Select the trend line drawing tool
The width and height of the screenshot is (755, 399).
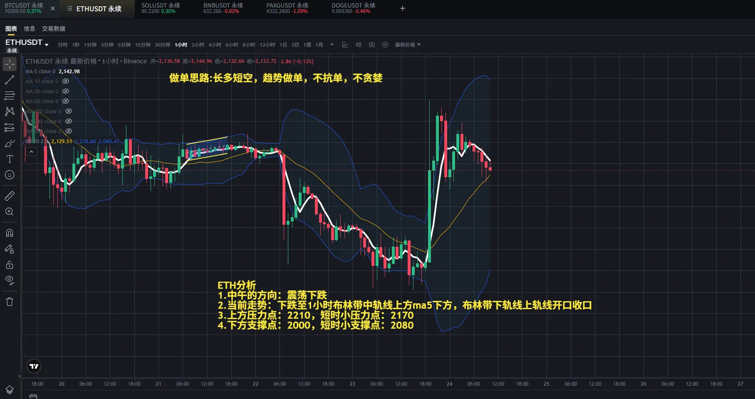[x=10, y=80]
